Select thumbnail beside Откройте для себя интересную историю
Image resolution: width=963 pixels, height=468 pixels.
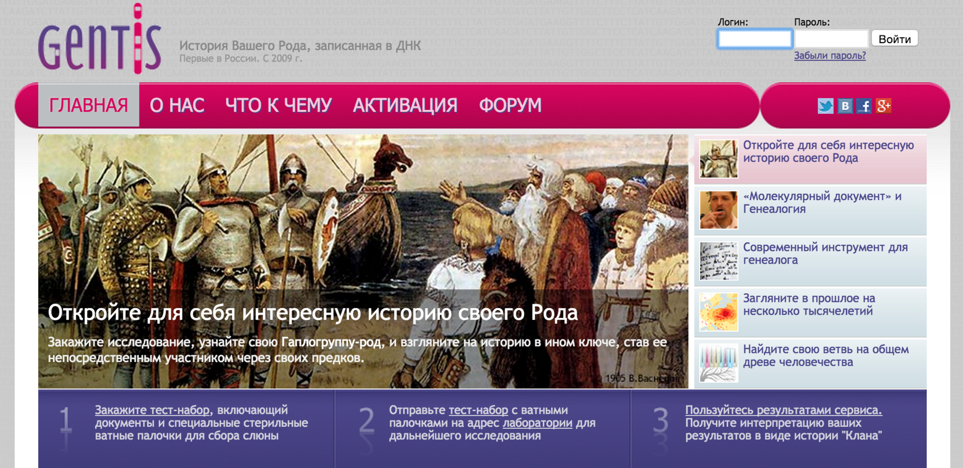719,159
